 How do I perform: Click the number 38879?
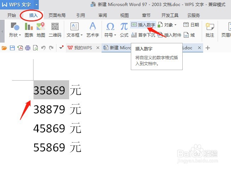pos(49,109)
